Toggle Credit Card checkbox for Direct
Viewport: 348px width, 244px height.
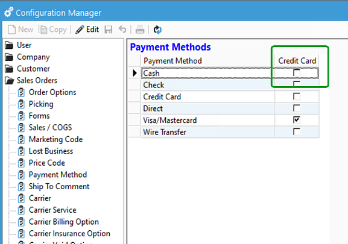click(x=297, y=108)
